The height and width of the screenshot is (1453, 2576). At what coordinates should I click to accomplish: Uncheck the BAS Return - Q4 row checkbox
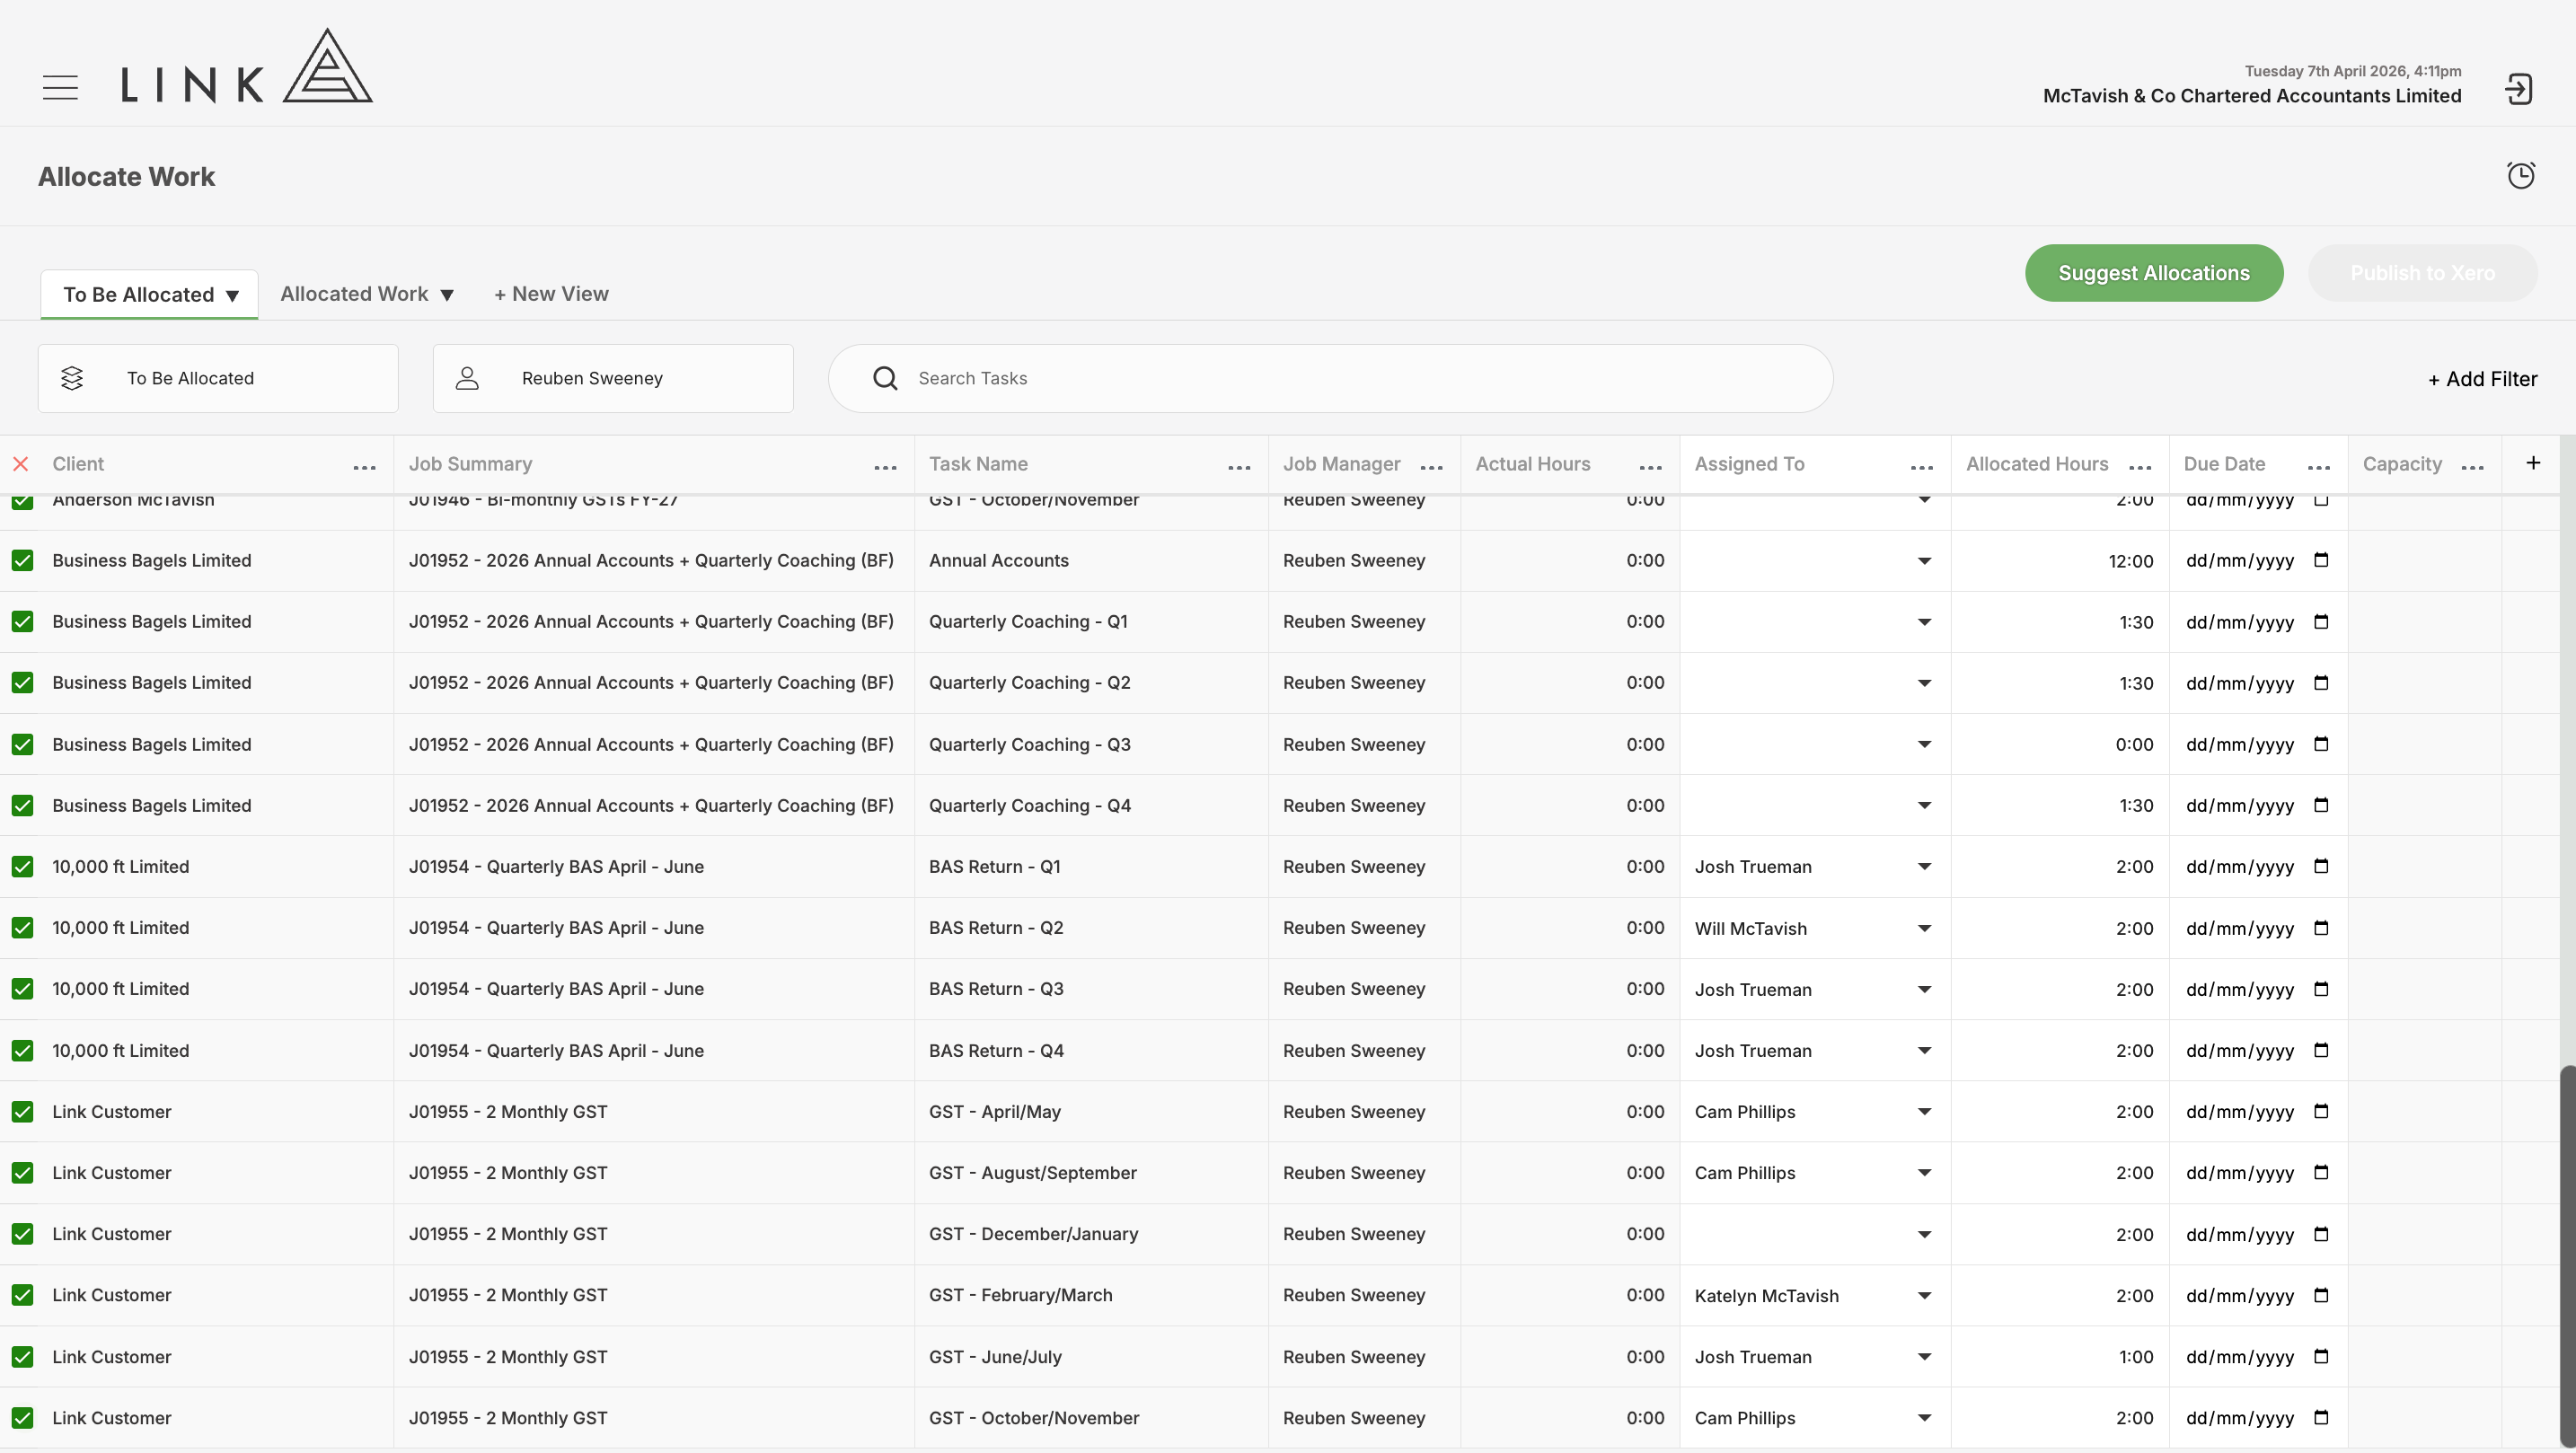[22, 1050]
